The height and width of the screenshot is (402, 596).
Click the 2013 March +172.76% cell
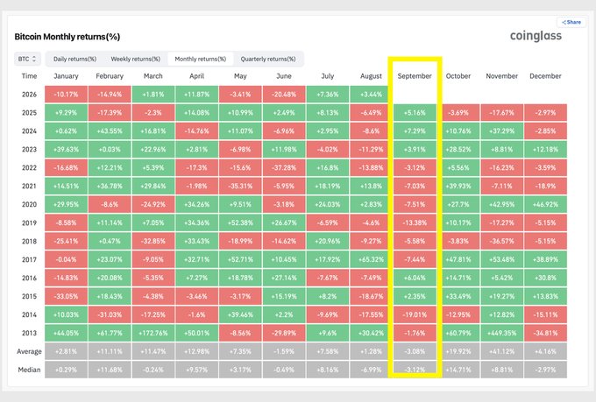pos(153,333)
